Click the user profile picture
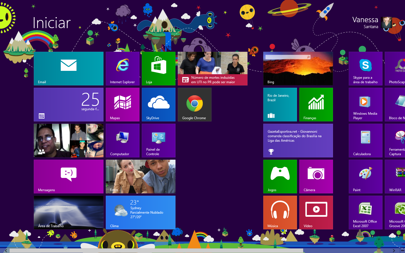Screen dimensions: 405x253 click(x=386, y=22)
